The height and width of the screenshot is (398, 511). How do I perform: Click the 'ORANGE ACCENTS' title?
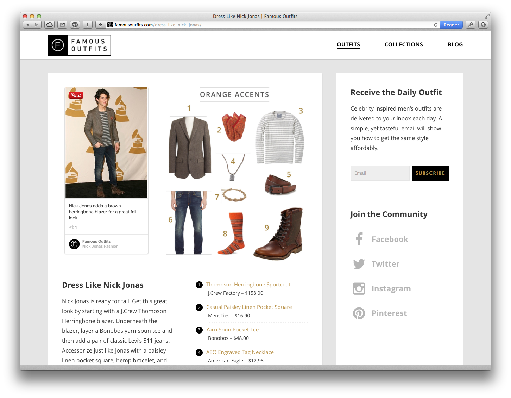click(234, 94)
